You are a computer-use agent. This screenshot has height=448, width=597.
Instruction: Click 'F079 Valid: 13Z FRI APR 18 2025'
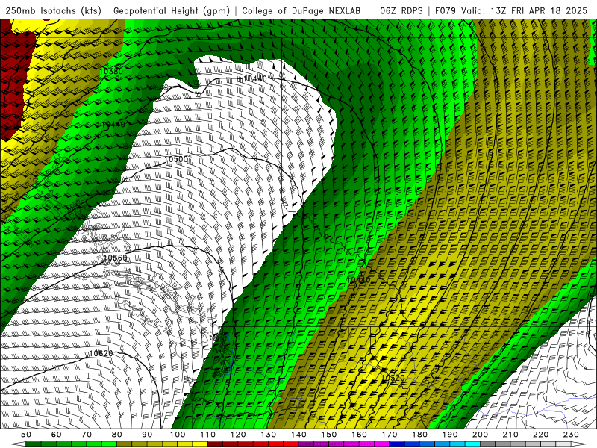tap(511, 10)
